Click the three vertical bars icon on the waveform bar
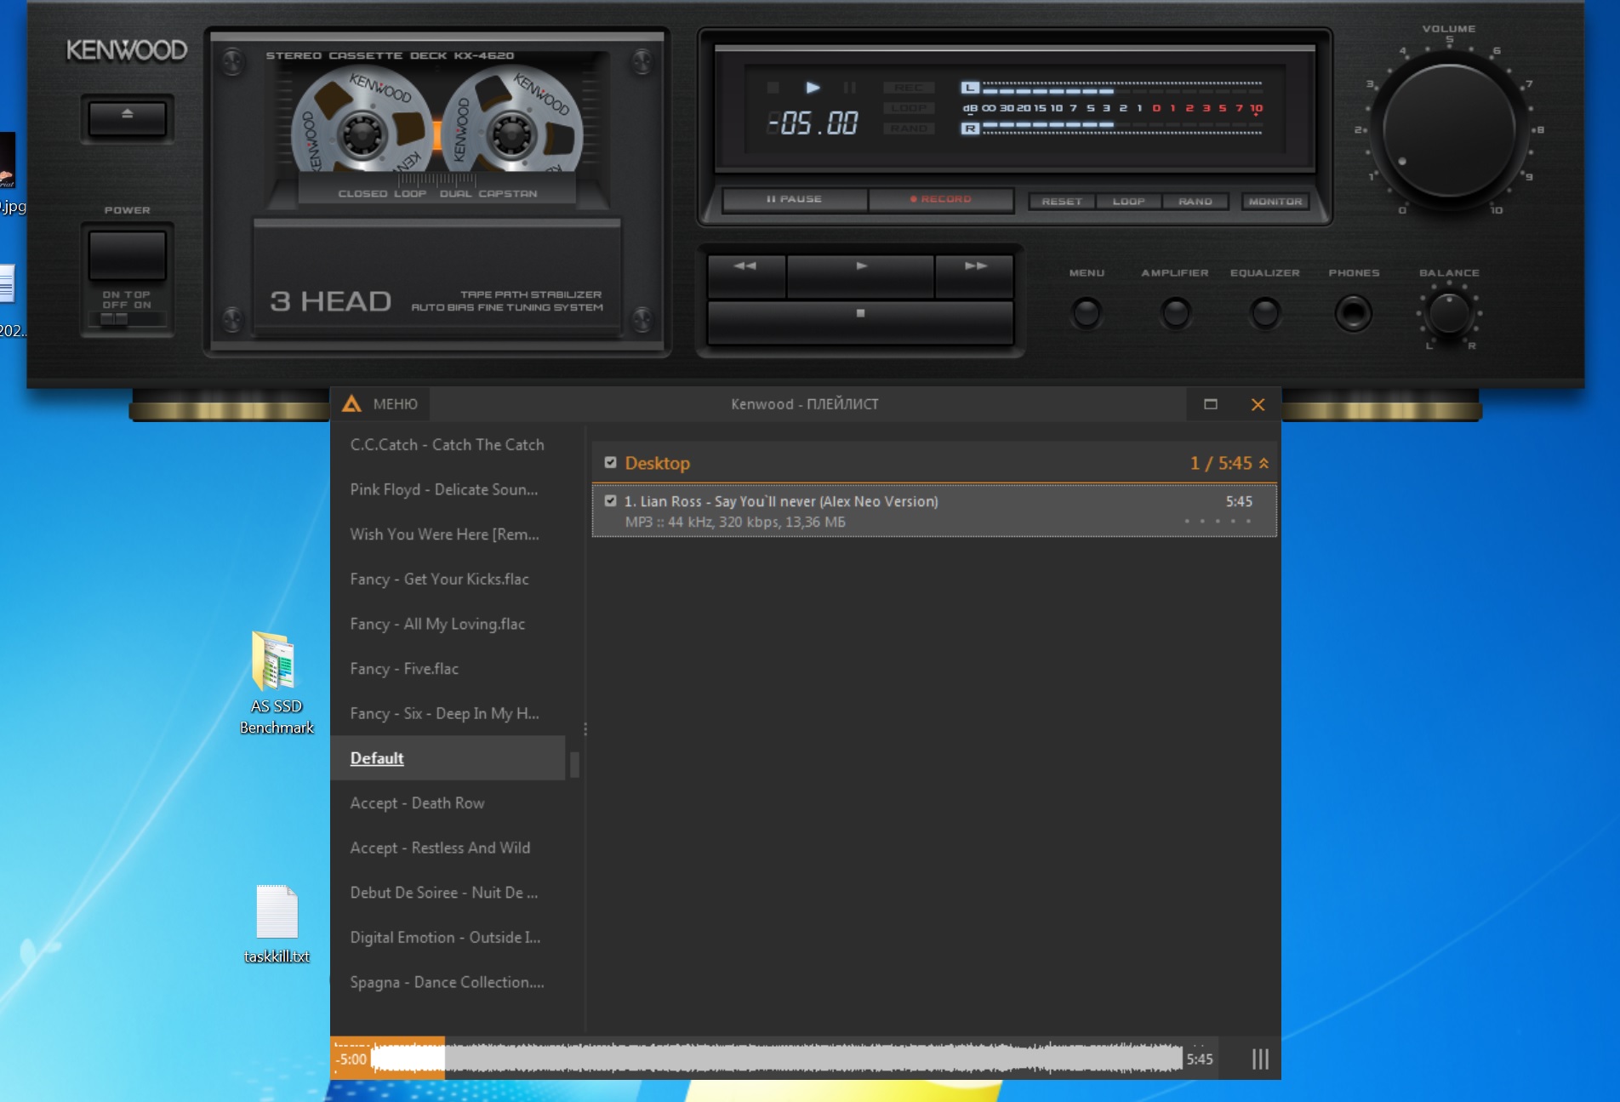This screenshot has height=1102, width=1620. [1260, 1059]
